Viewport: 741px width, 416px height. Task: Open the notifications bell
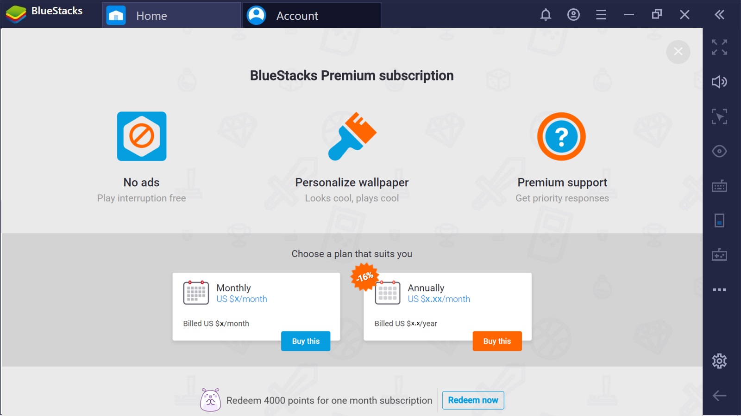click(x=546, y=15)
